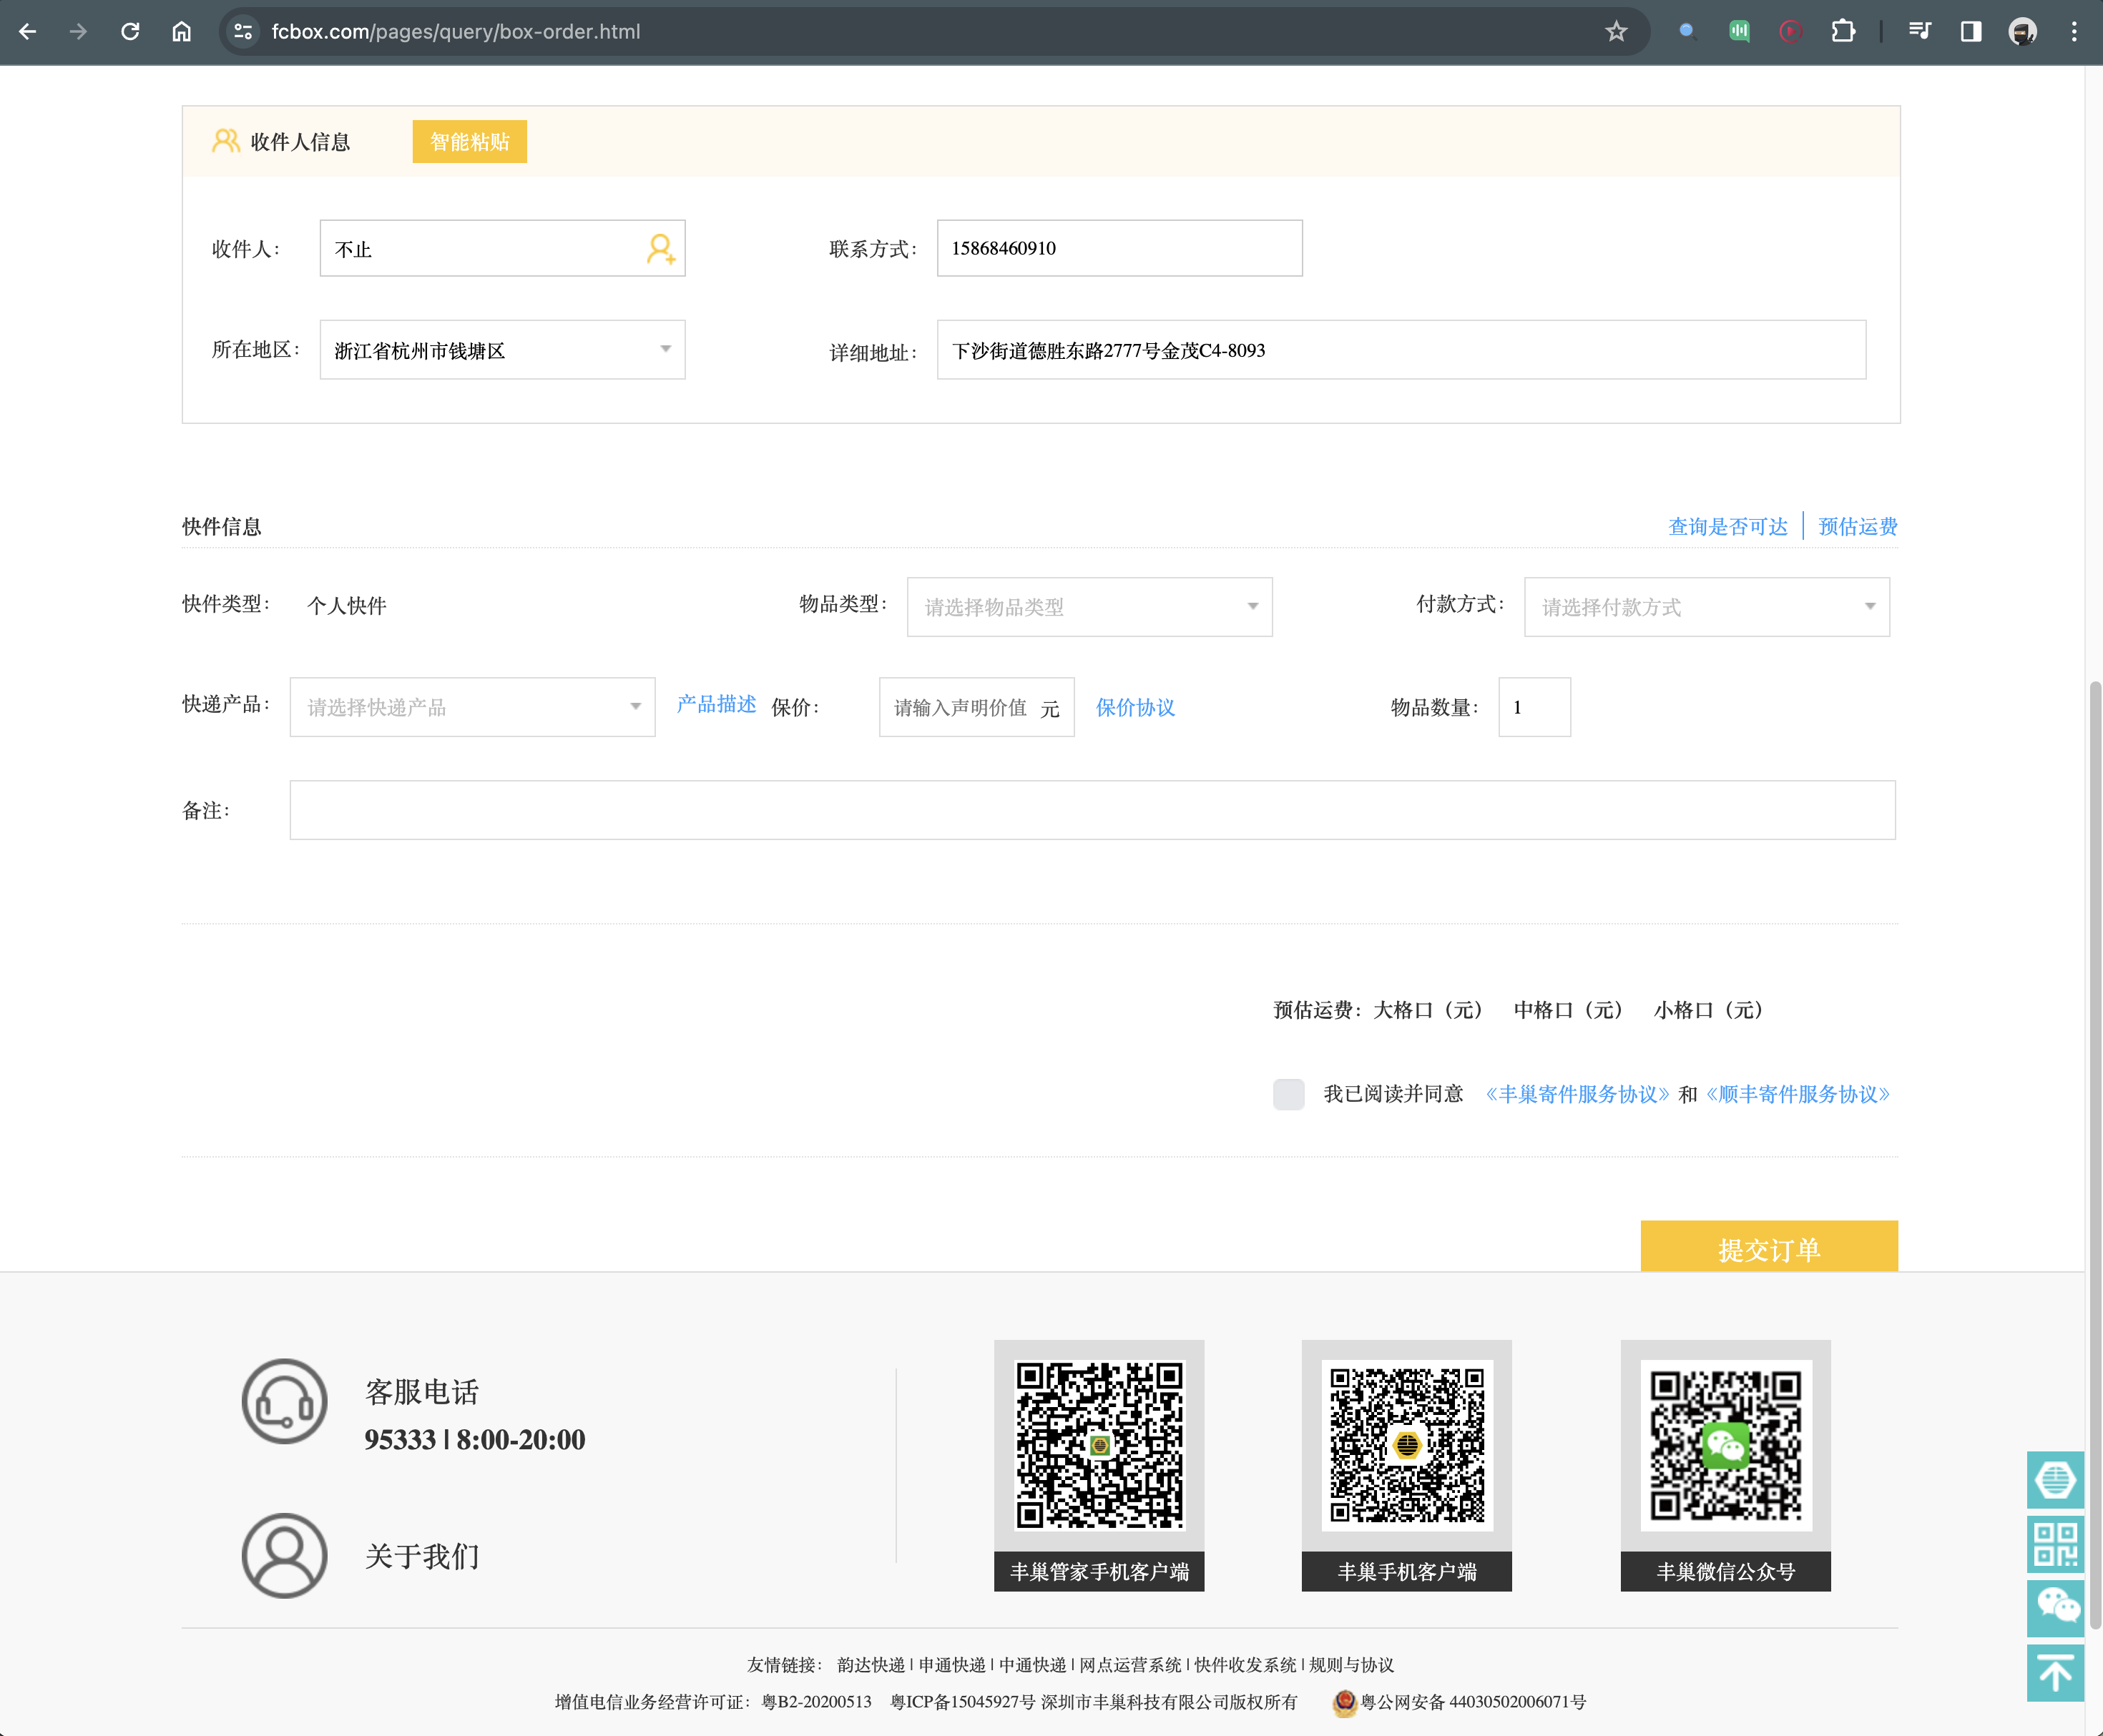Submit the order with 提交订单
The image size is (2103, 1736).
(x=1769, y=1247)
